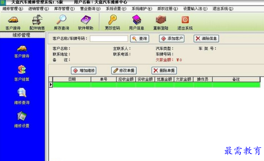Screen dimensions: 264x161
Task: Click the 日期 column header
Action: click(x=72, y=80)
